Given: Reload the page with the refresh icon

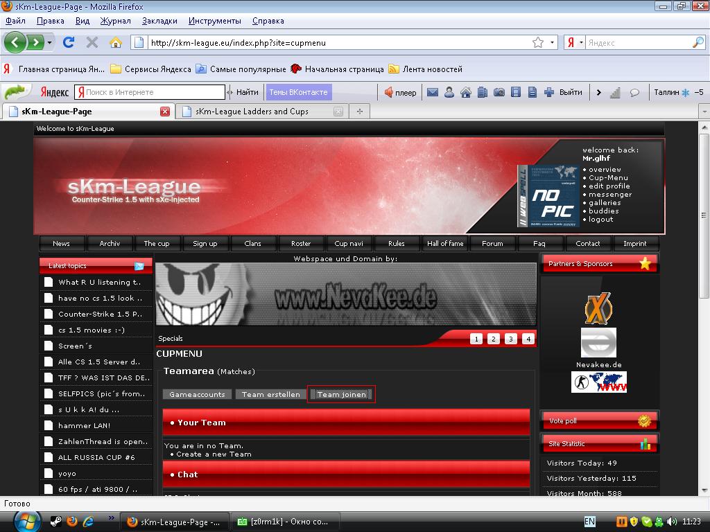Looking at the screenshot, I should point(69,42).
